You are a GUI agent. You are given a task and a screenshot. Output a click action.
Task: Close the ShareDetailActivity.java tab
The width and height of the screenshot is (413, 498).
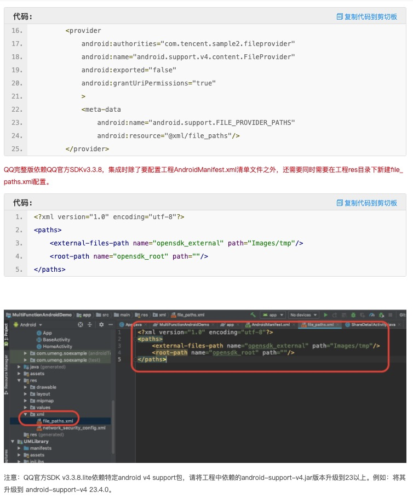(399, 324)
